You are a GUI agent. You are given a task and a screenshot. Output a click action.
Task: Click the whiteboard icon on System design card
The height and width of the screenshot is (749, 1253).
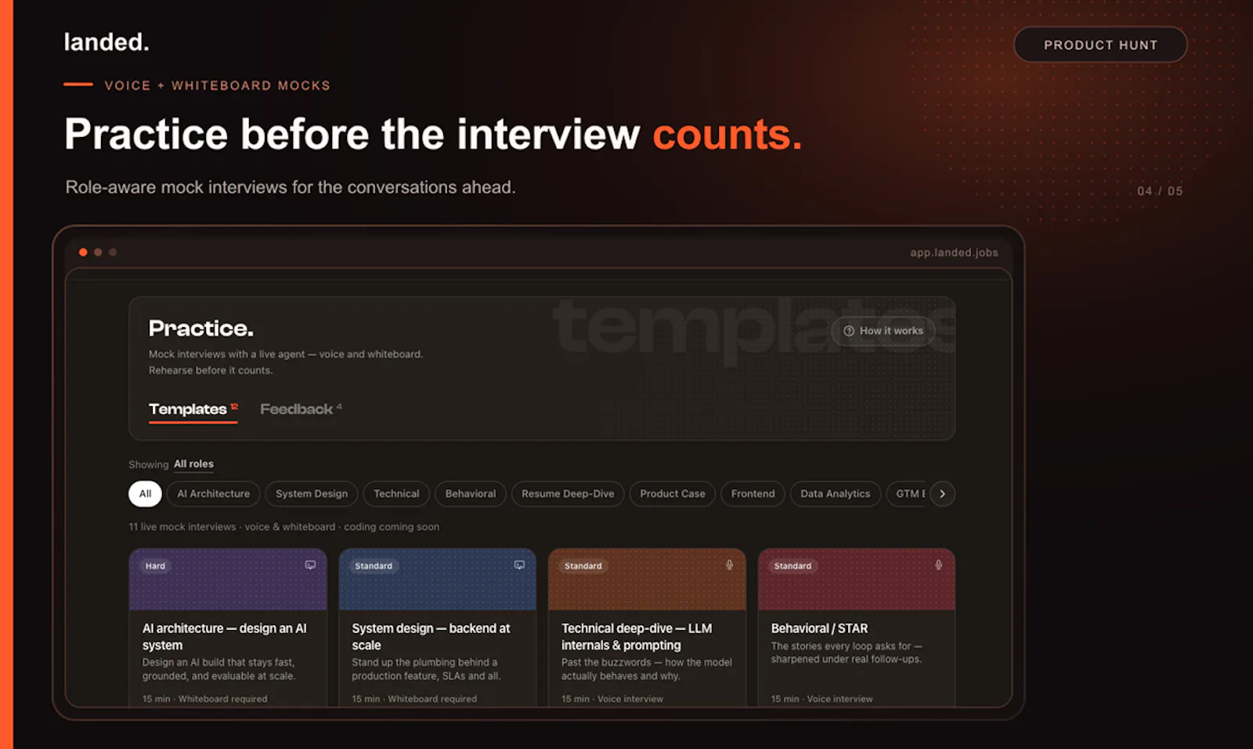click(x=519, y=565)
